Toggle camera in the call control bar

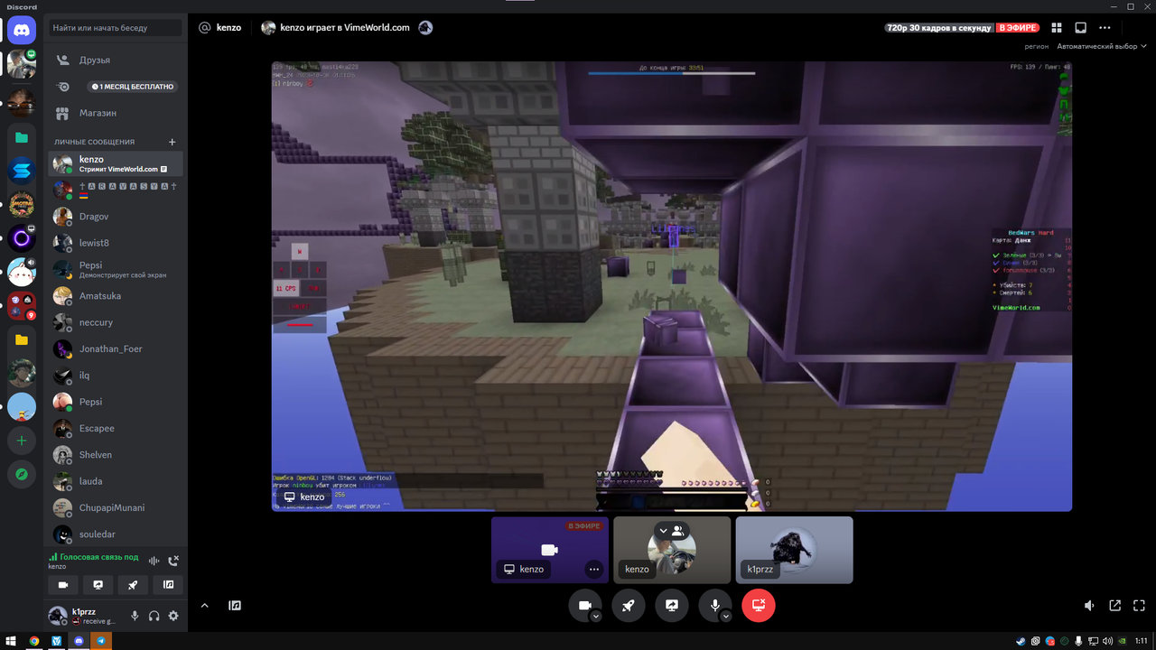click(x=584, y=606)
